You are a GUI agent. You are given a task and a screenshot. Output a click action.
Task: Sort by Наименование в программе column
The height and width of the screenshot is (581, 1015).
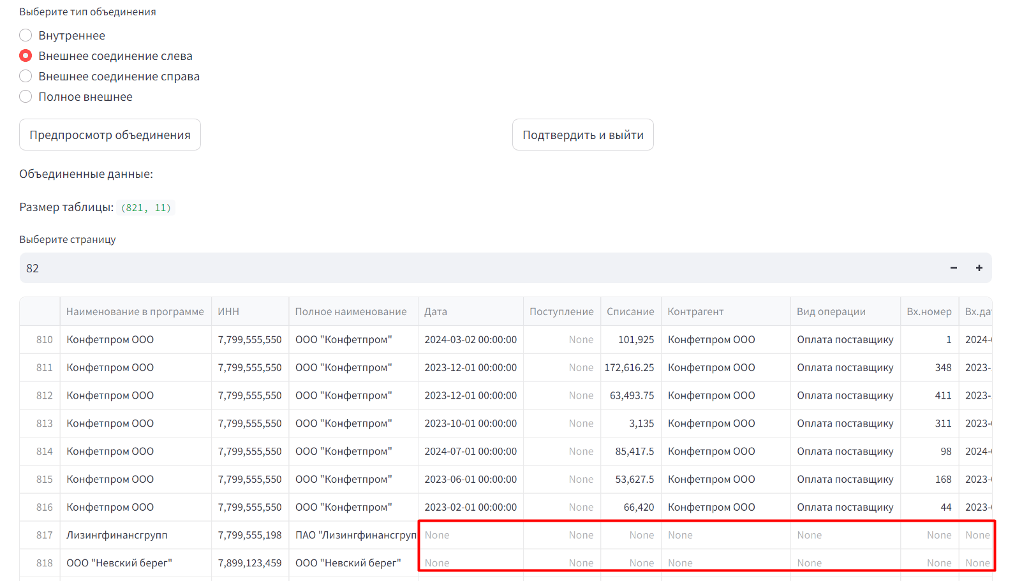pos(135,312)
